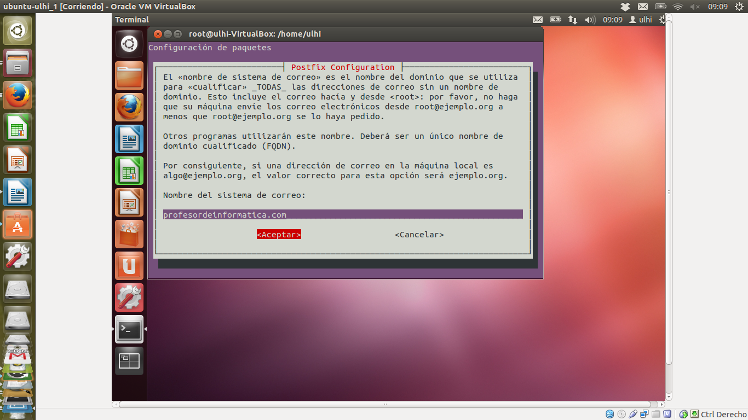Select the Terminal icon in the VM launcher

click(129, 329)
